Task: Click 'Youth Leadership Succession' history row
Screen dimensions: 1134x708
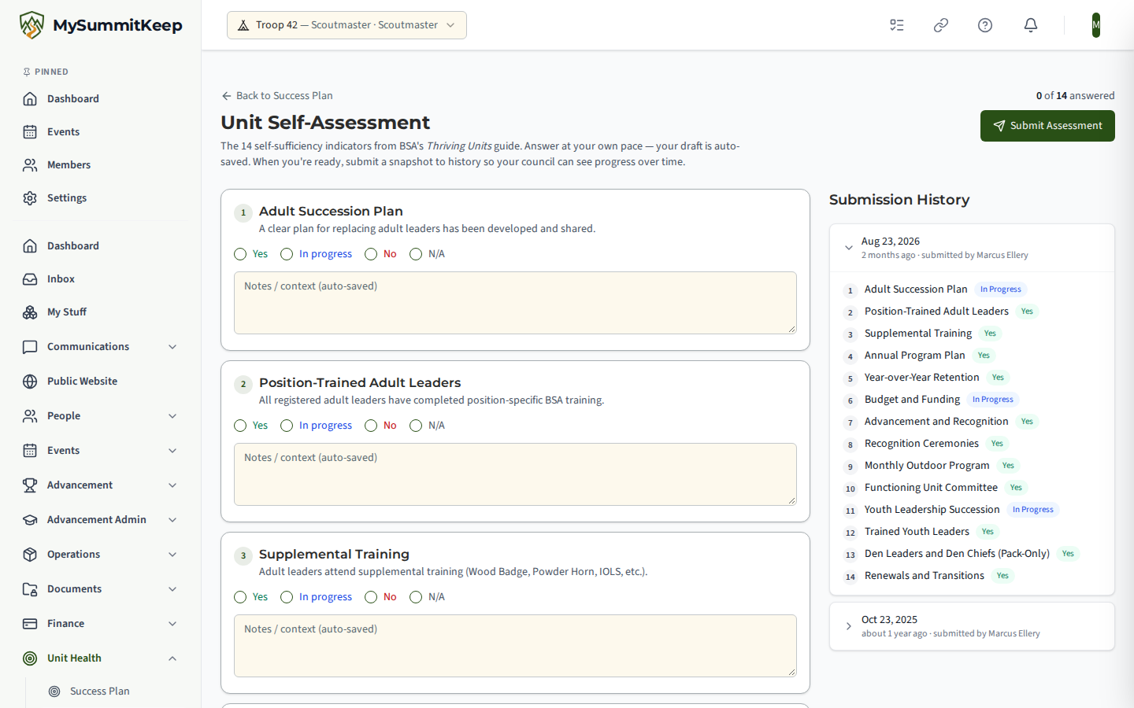Action: click(972, 510)
